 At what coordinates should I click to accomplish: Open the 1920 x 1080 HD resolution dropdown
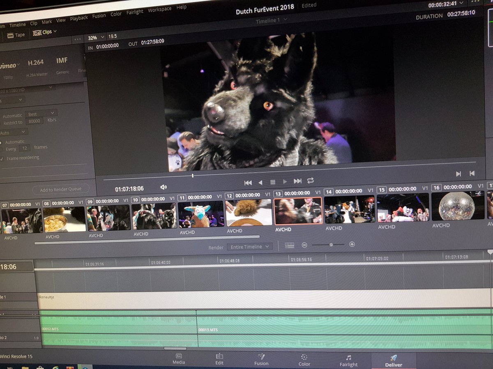click(27, 89)
